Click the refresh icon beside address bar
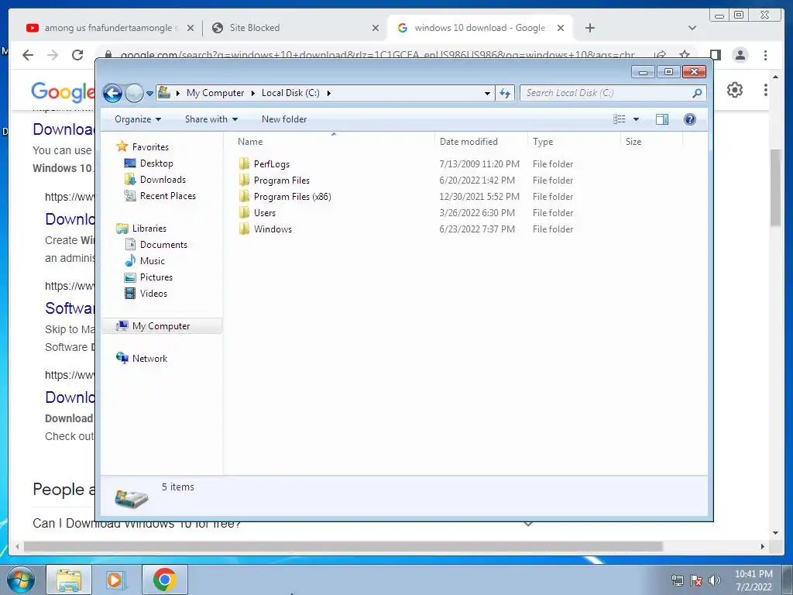Screen dimensions: 793x595 click(505, 93)
